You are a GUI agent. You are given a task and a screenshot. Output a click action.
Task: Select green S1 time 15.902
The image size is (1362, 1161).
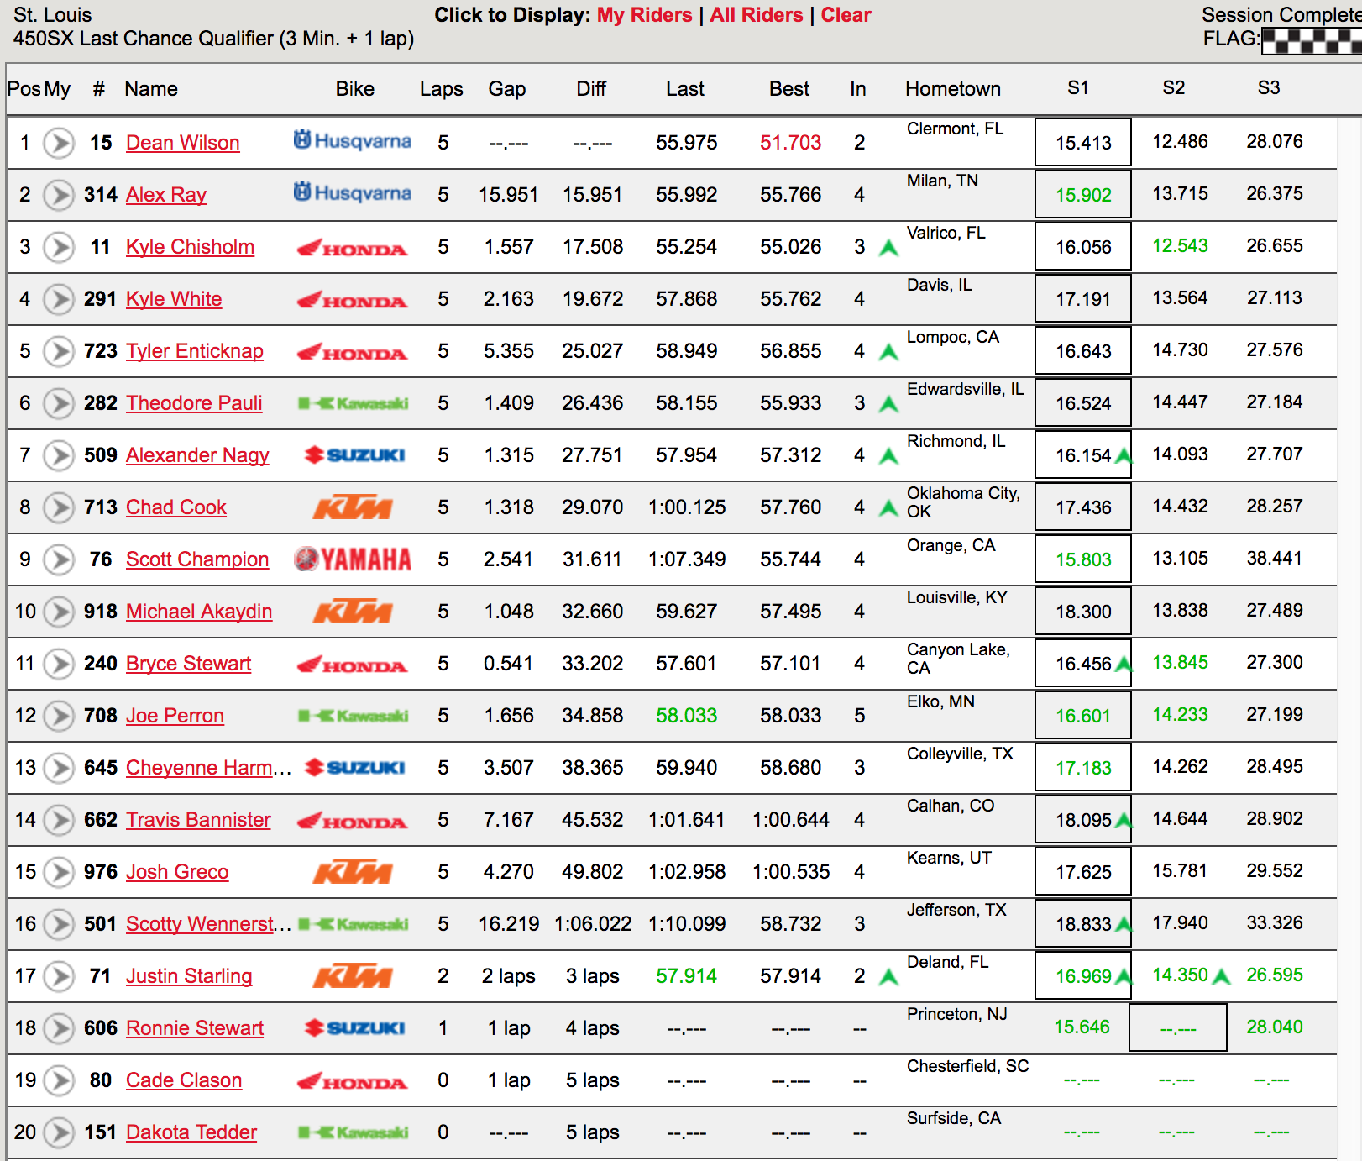coord(1083,195)
